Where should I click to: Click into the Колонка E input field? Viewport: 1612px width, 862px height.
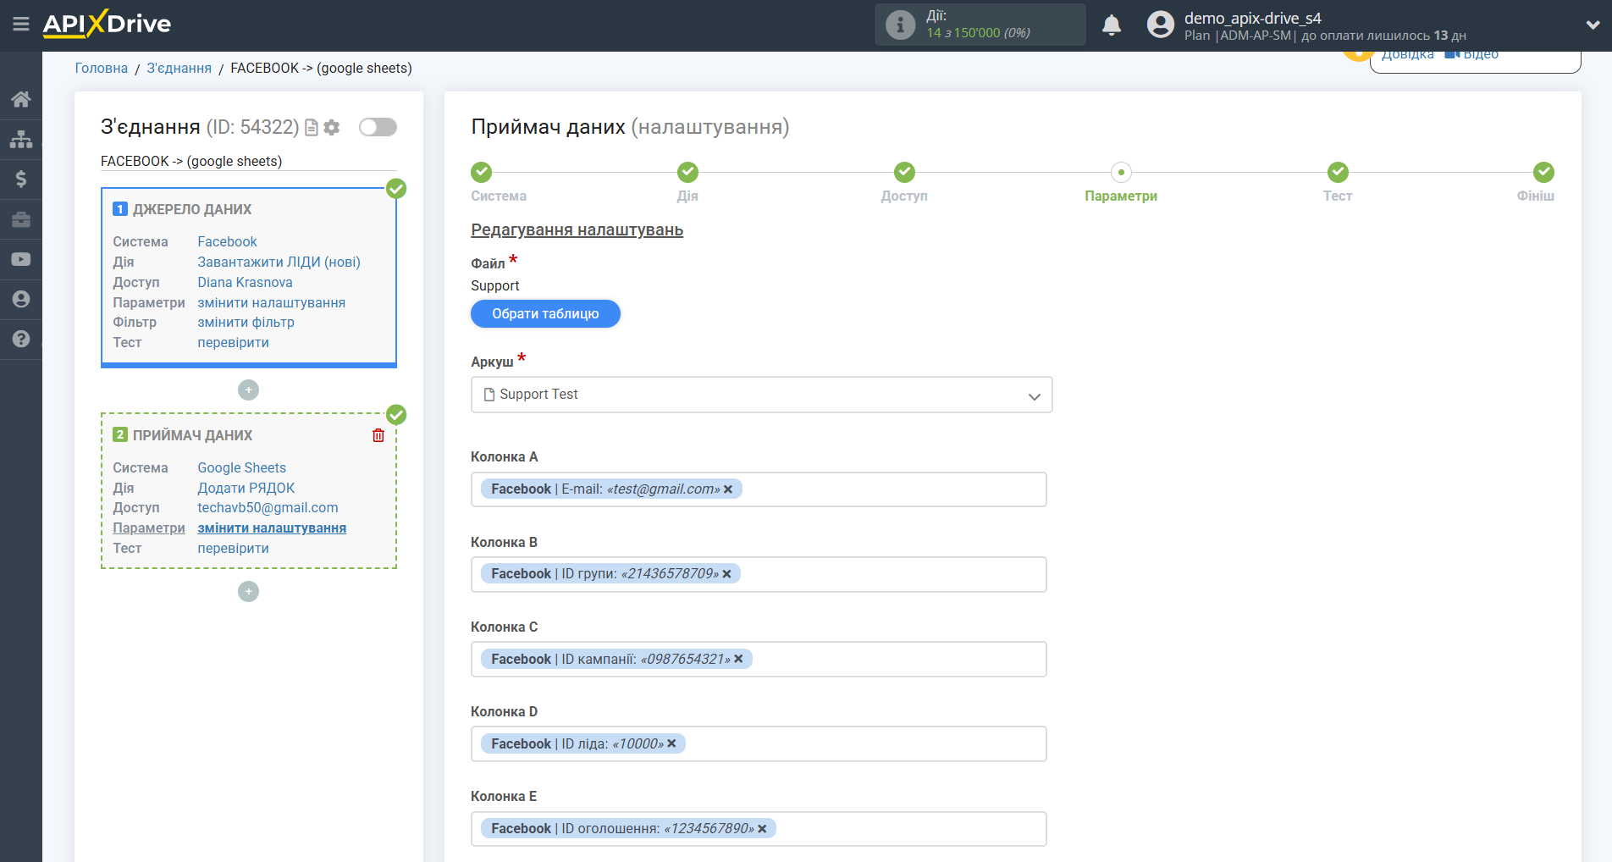(x=759, y=829)
